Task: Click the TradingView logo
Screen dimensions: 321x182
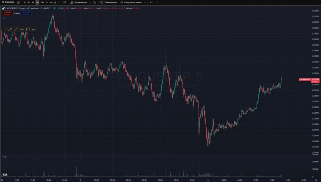Action: [5, 175]
